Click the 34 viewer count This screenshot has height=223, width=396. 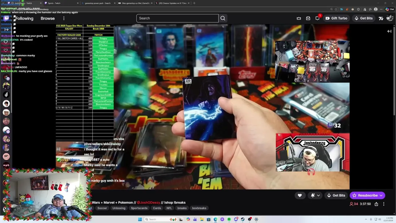[x=354, y=204]
